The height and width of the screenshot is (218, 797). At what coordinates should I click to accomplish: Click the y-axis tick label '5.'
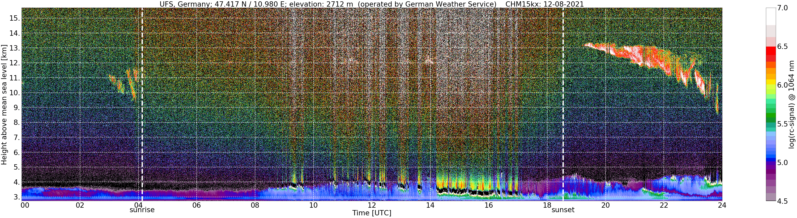point(17,167)
